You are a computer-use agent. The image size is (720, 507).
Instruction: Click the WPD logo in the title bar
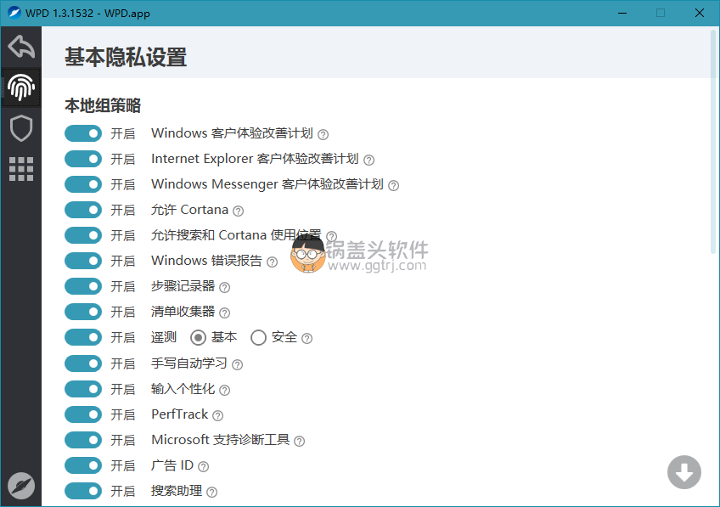click(x=14, y=13)
